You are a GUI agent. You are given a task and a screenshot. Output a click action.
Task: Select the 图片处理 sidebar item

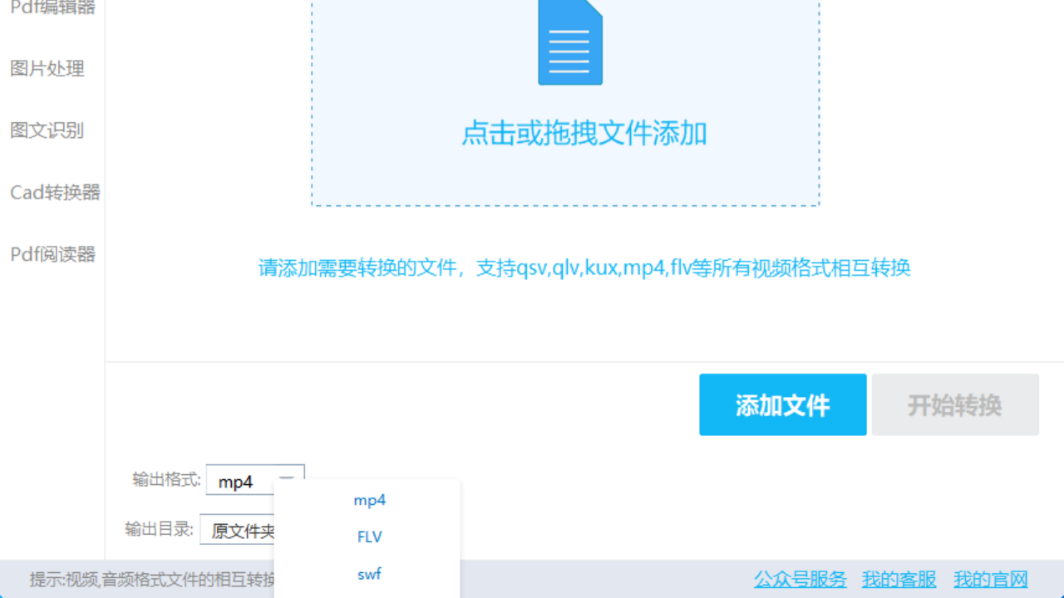[x=47, y=69]
